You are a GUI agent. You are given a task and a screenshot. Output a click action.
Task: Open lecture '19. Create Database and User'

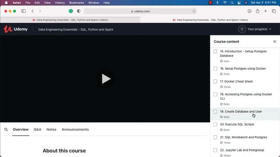coord(241,112)
